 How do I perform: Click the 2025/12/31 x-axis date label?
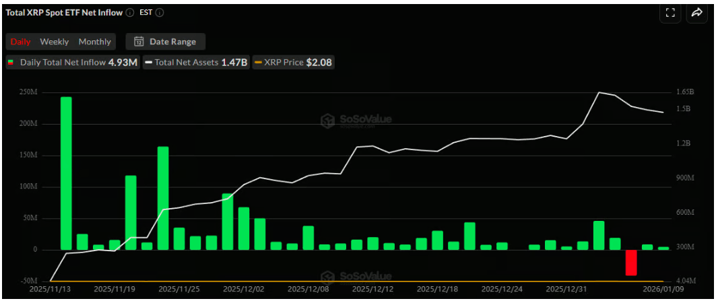coord(567,289)
